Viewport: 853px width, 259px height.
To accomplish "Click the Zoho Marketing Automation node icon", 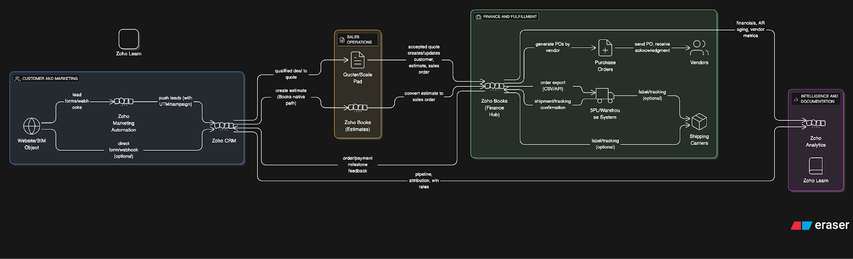I will 124,101.
